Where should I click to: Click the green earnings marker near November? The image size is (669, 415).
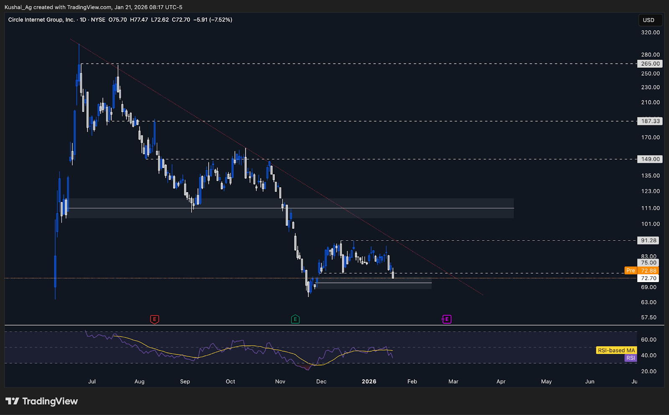click(x=295, y=319)
